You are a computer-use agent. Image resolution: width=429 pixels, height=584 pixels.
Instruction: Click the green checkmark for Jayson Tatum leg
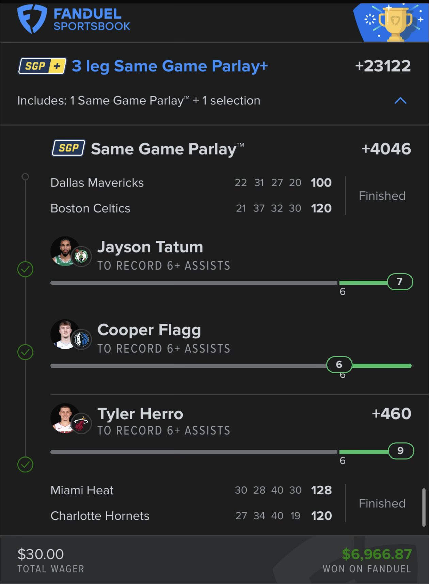coord(25,269)
